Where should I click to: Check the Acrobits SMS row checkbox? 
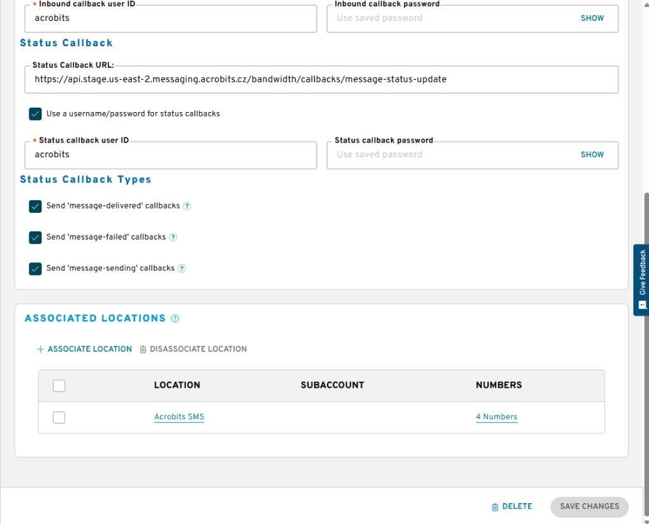tap(59, 417)
